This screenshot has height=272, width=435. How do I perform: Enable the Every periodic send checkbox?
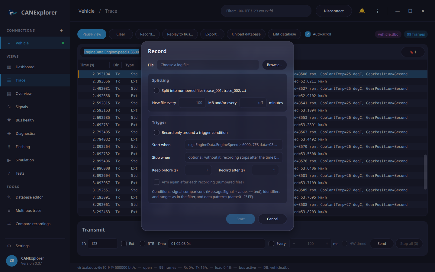(271, 244)
